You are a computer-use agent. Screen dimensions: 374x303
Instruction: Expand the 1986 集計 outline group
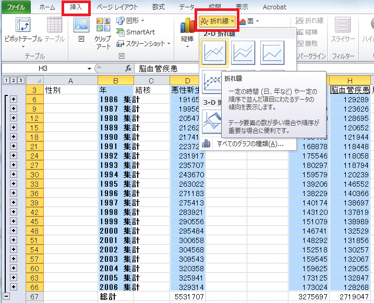(14, 100)
